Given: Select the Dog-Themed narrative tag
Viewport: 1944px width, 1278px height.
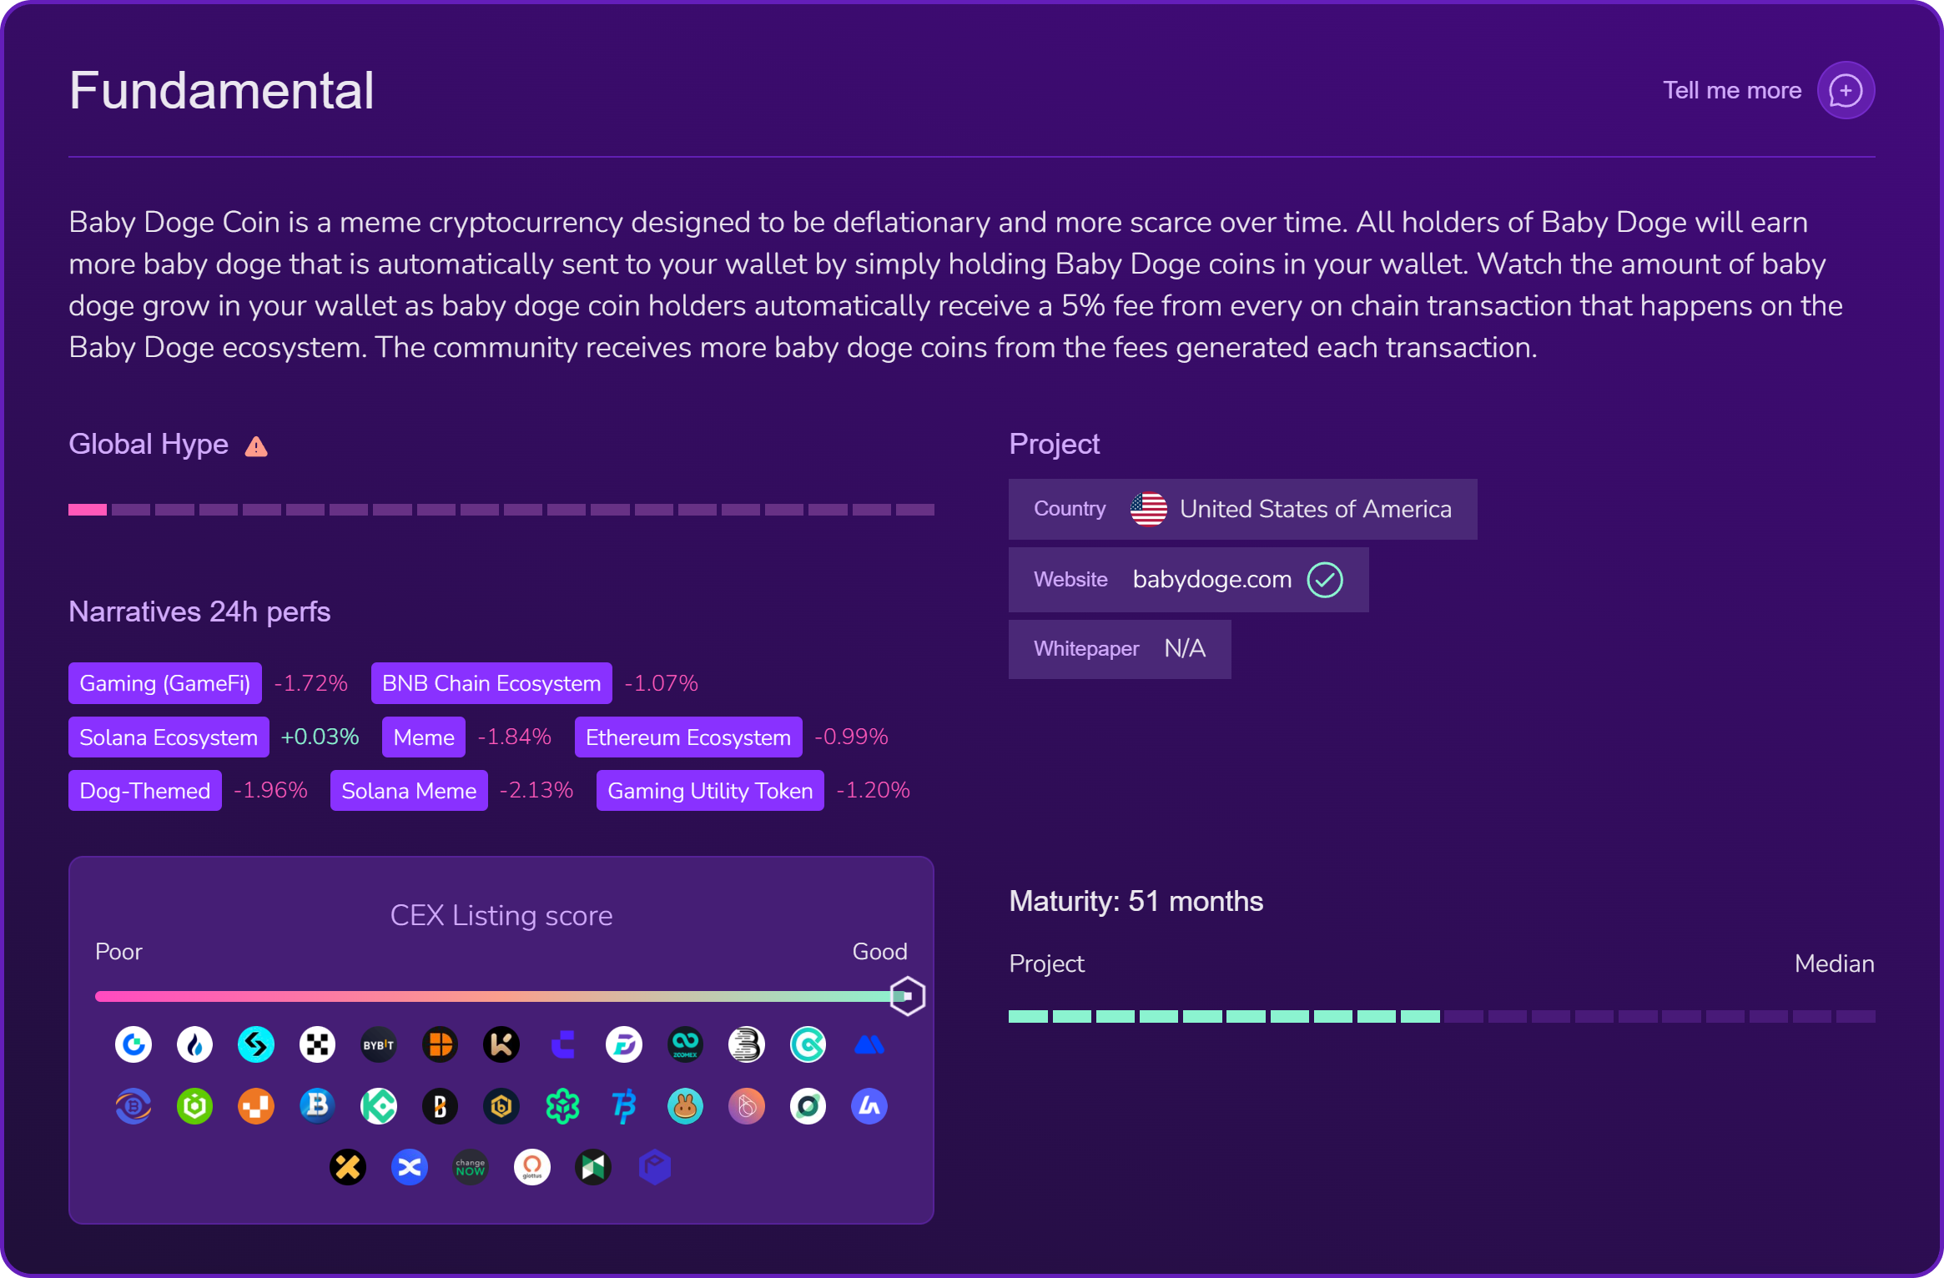Looking at the screenshot, I should pos(145,791).
